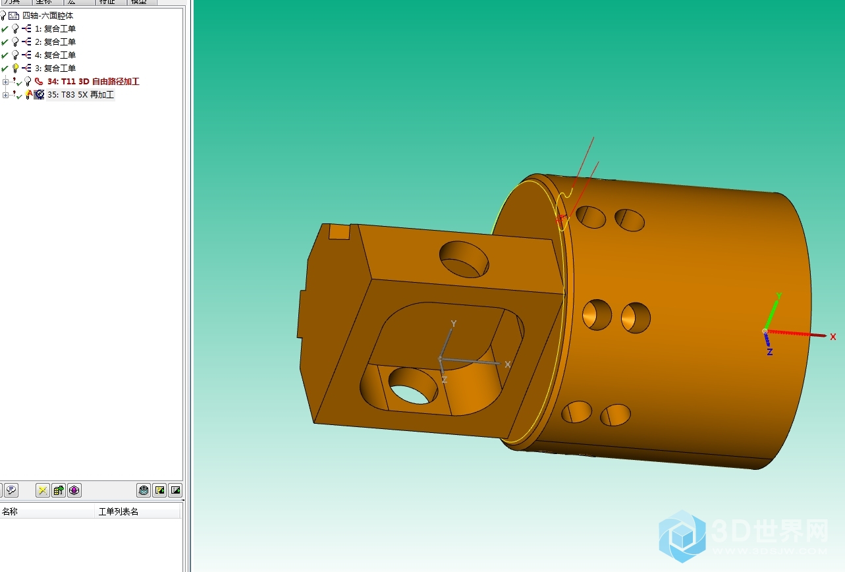Switch to the 模型 tab
Viewport: 845px width, 572px height.
pyautogui.click(x=142, y=2)
